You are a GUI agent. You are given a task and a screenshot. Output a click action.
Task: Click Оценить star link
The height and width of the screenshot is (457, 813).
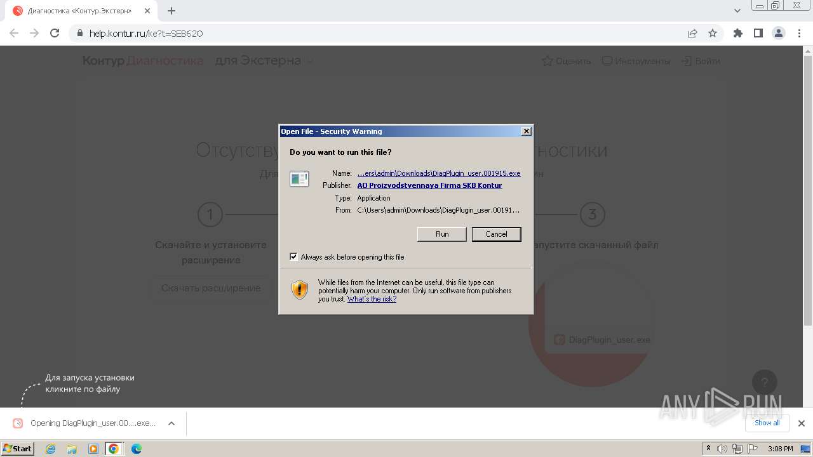566,61
